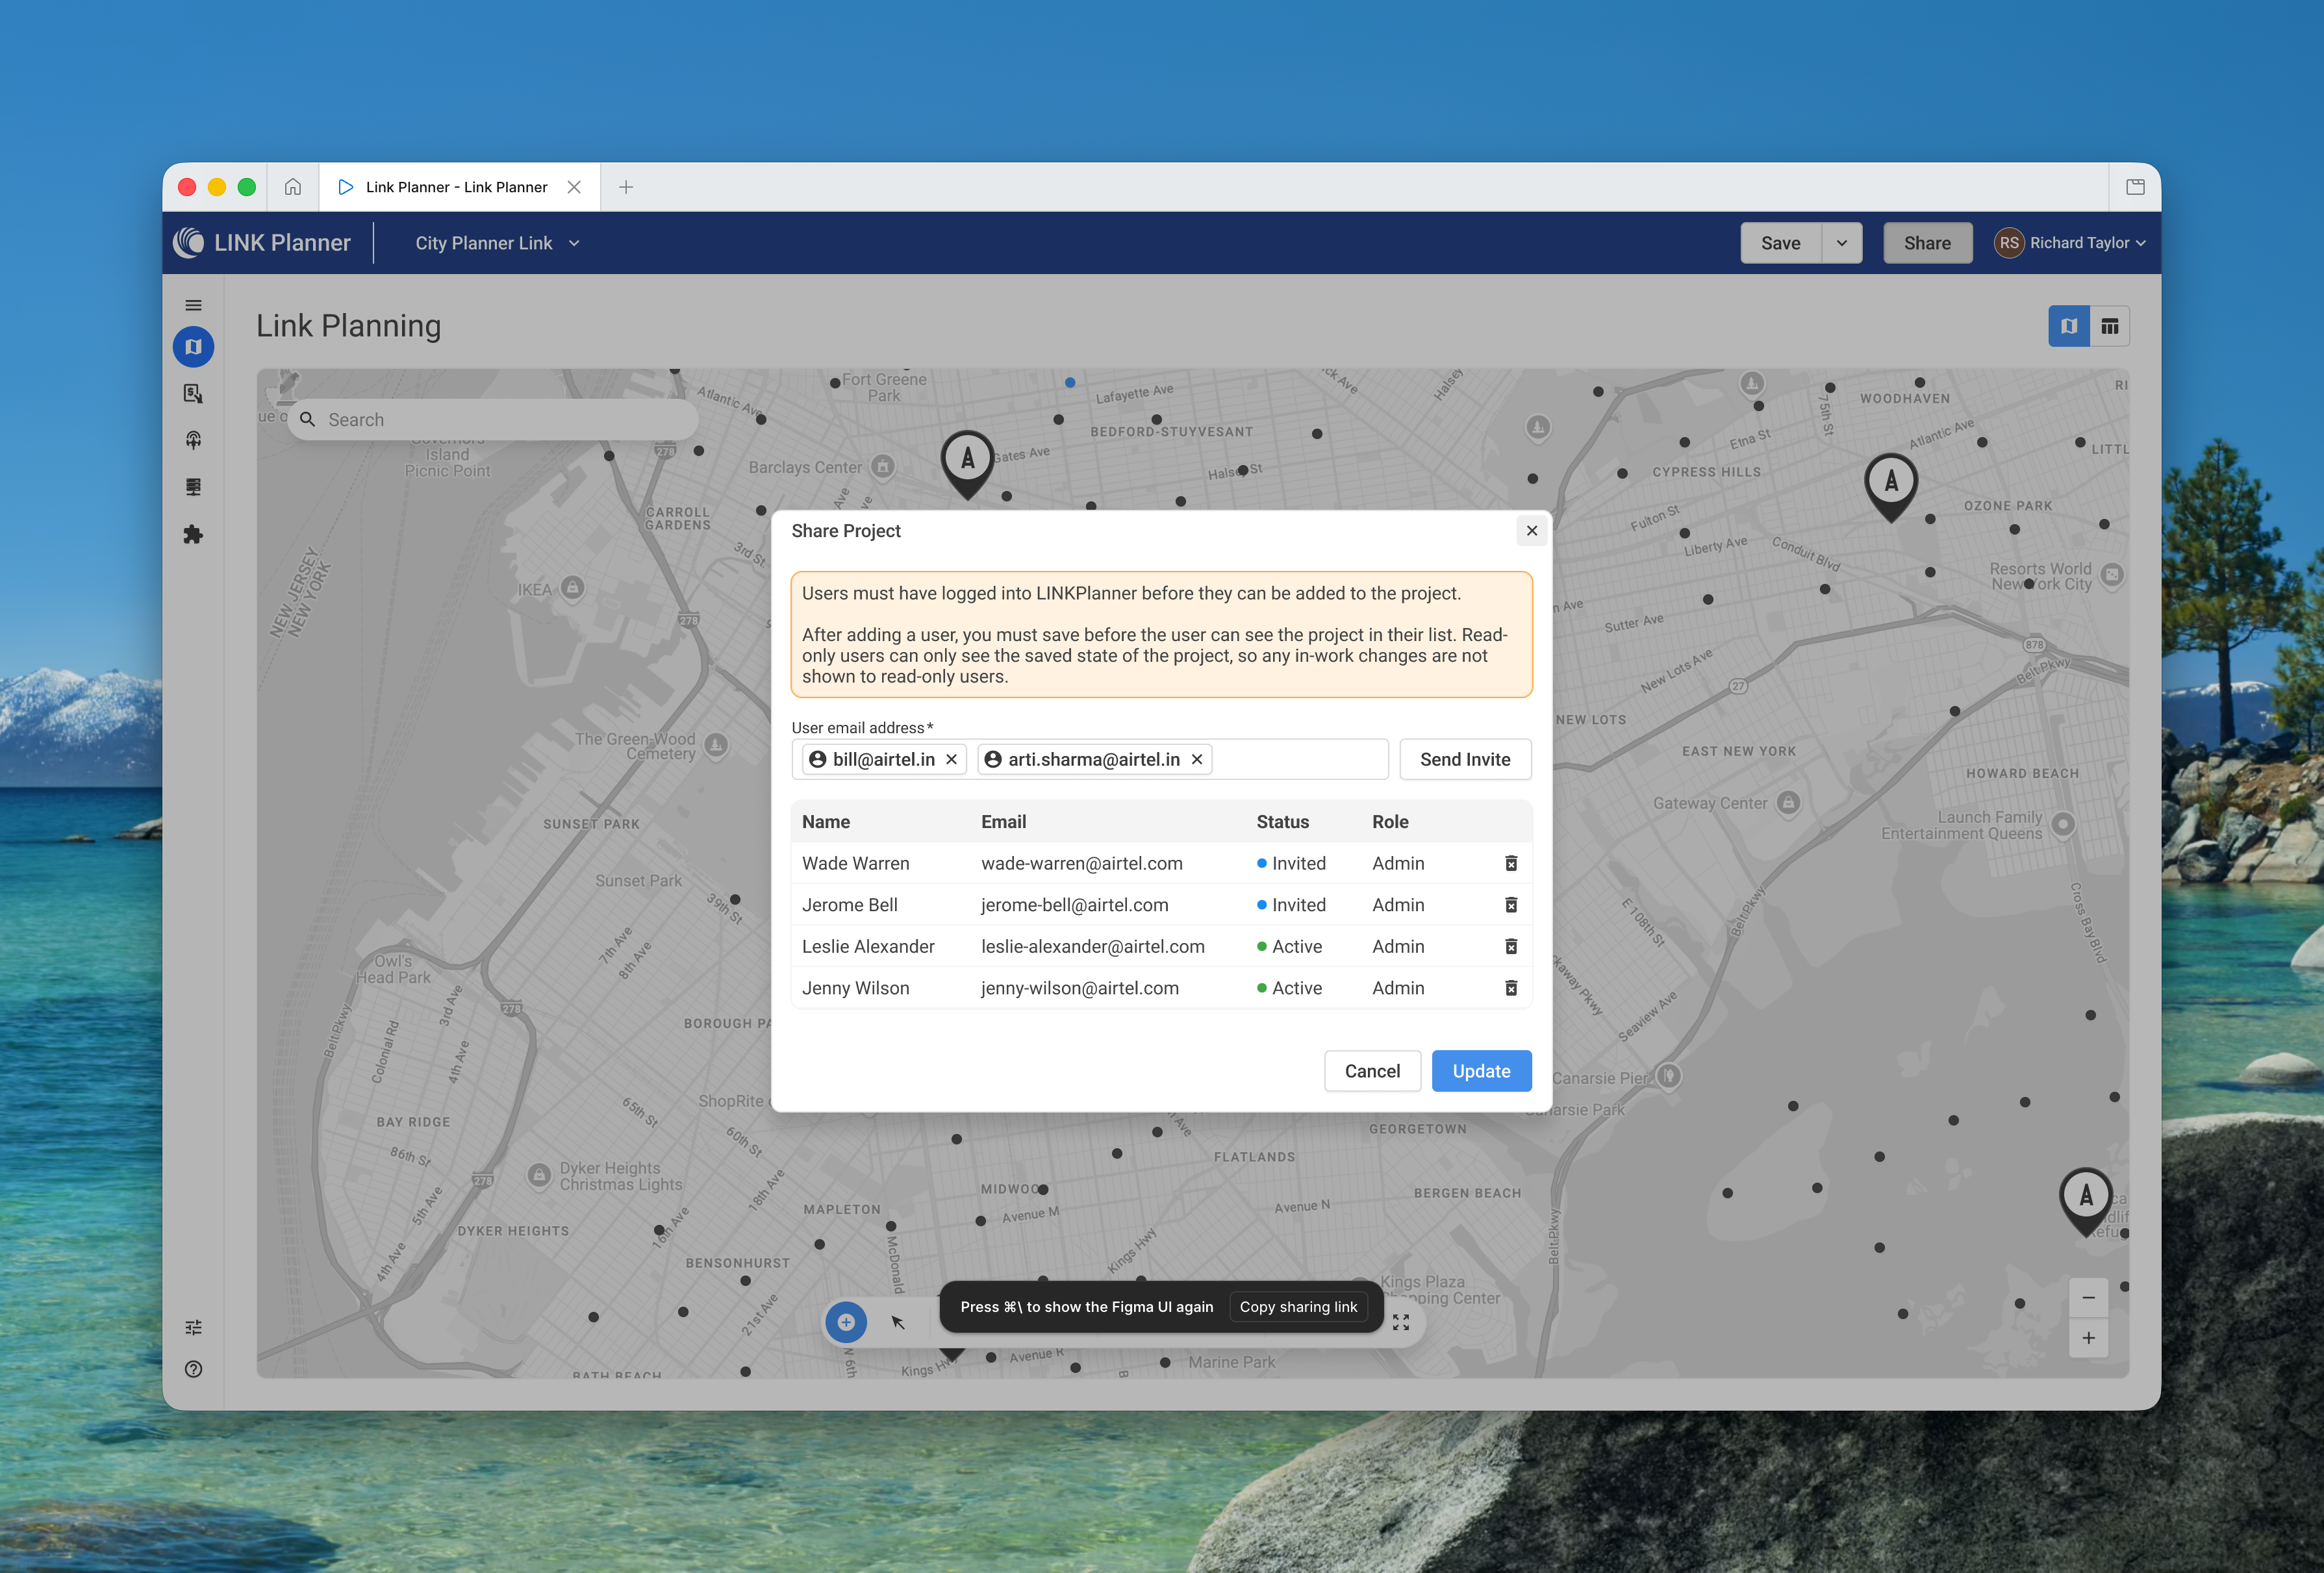2324x1573 pixels.
Task: Zoom in the map with the plus button
Action: pos(2088,1338)
